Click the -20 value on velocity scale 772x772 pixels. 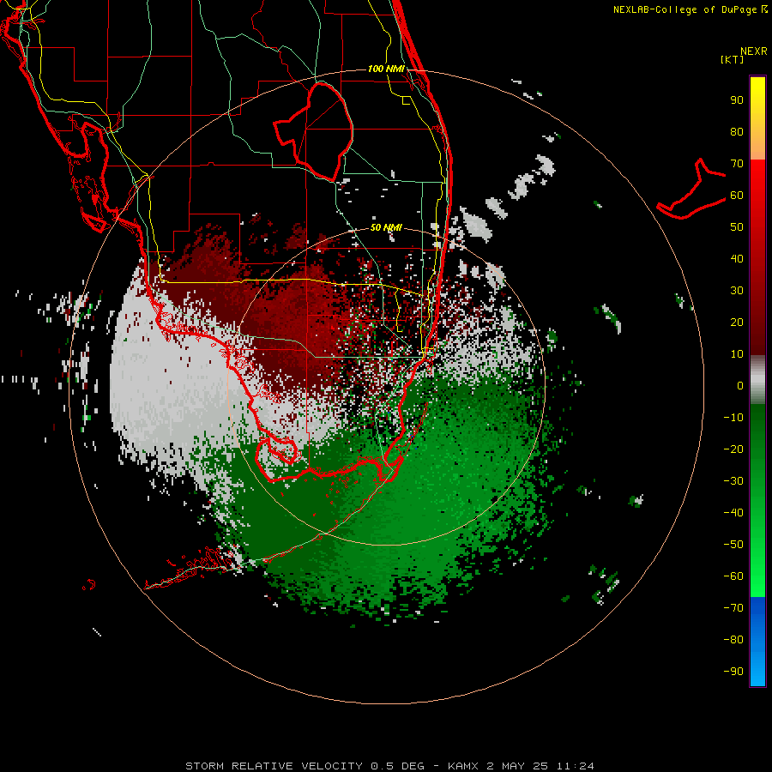coord(733,449)
